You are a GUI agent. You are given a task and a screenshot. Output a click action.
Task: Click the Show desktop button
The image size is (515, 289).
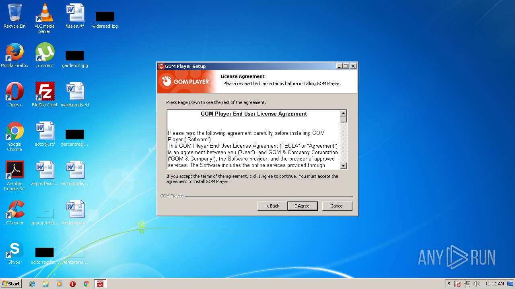pyautogui.click(x=511, y=284)
